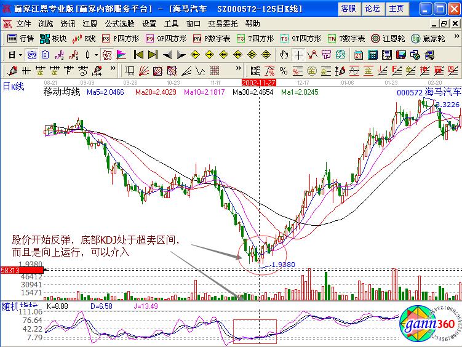Open the 行情 market quotes view
The image size is (462, 347).
[x=22, y=38]
